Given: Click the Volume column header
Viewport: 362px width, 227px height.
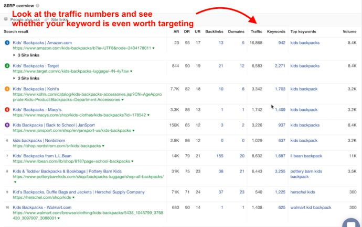Looking at the screenshot, I should 349,31.
